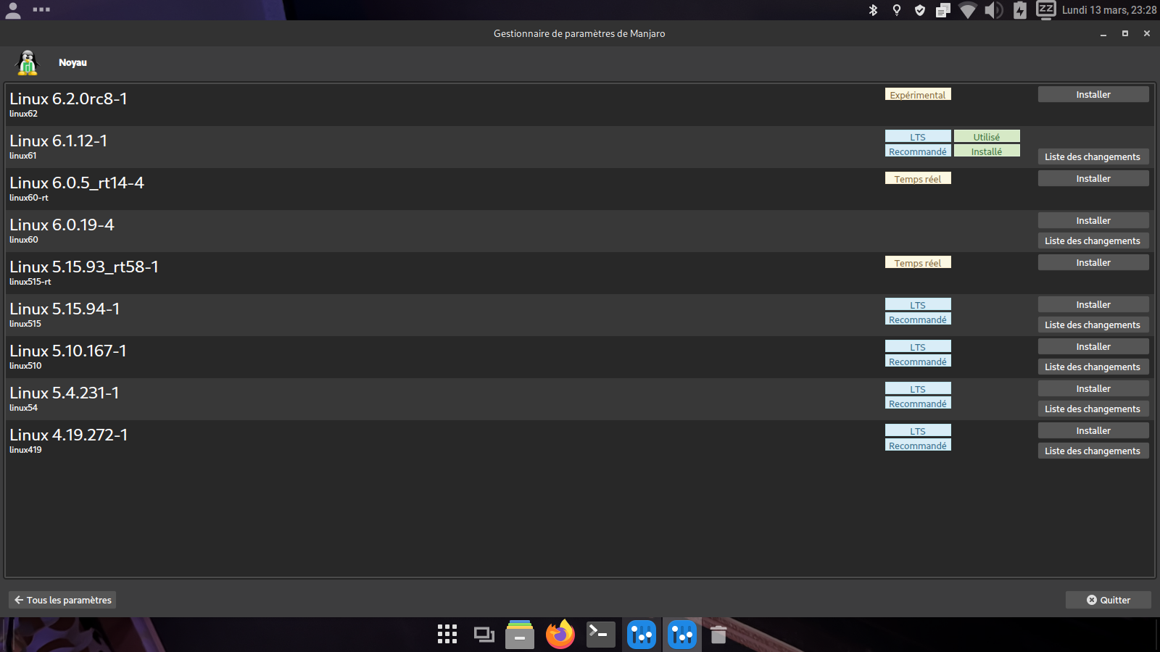Select the Linux 5.10.167-1 kernel title
The image size is (1160, 652).
[68, 351]
